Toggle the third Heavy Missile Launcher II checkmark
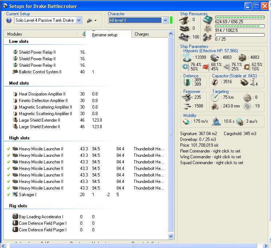 tap(8, 162)
